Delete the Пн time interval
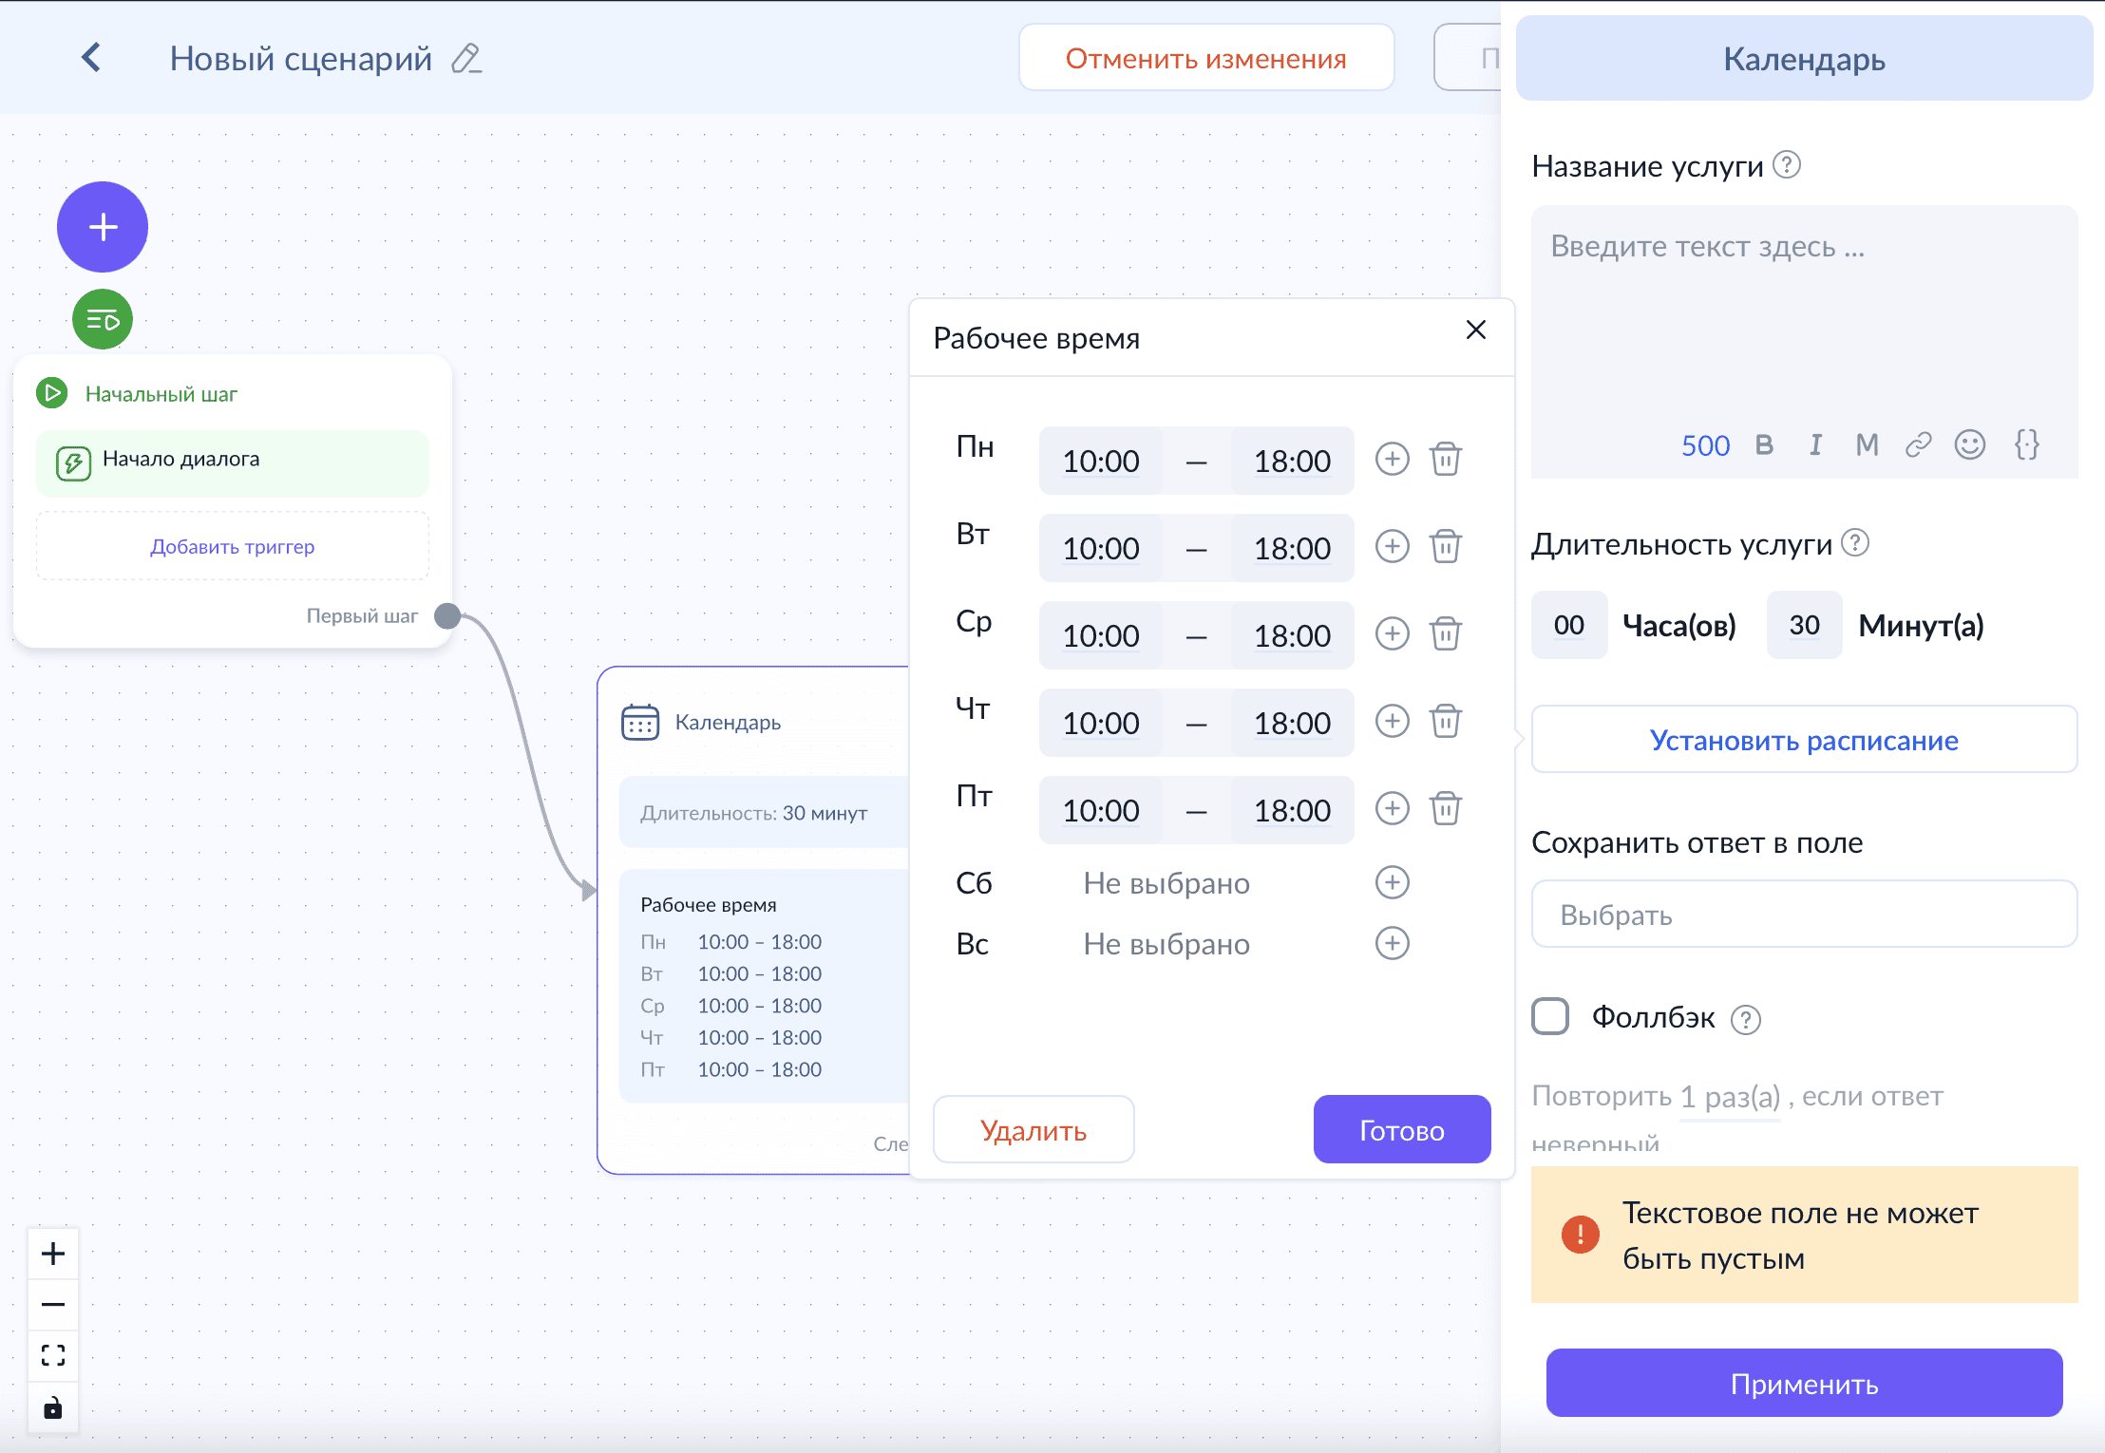 tap(1446, 460)
